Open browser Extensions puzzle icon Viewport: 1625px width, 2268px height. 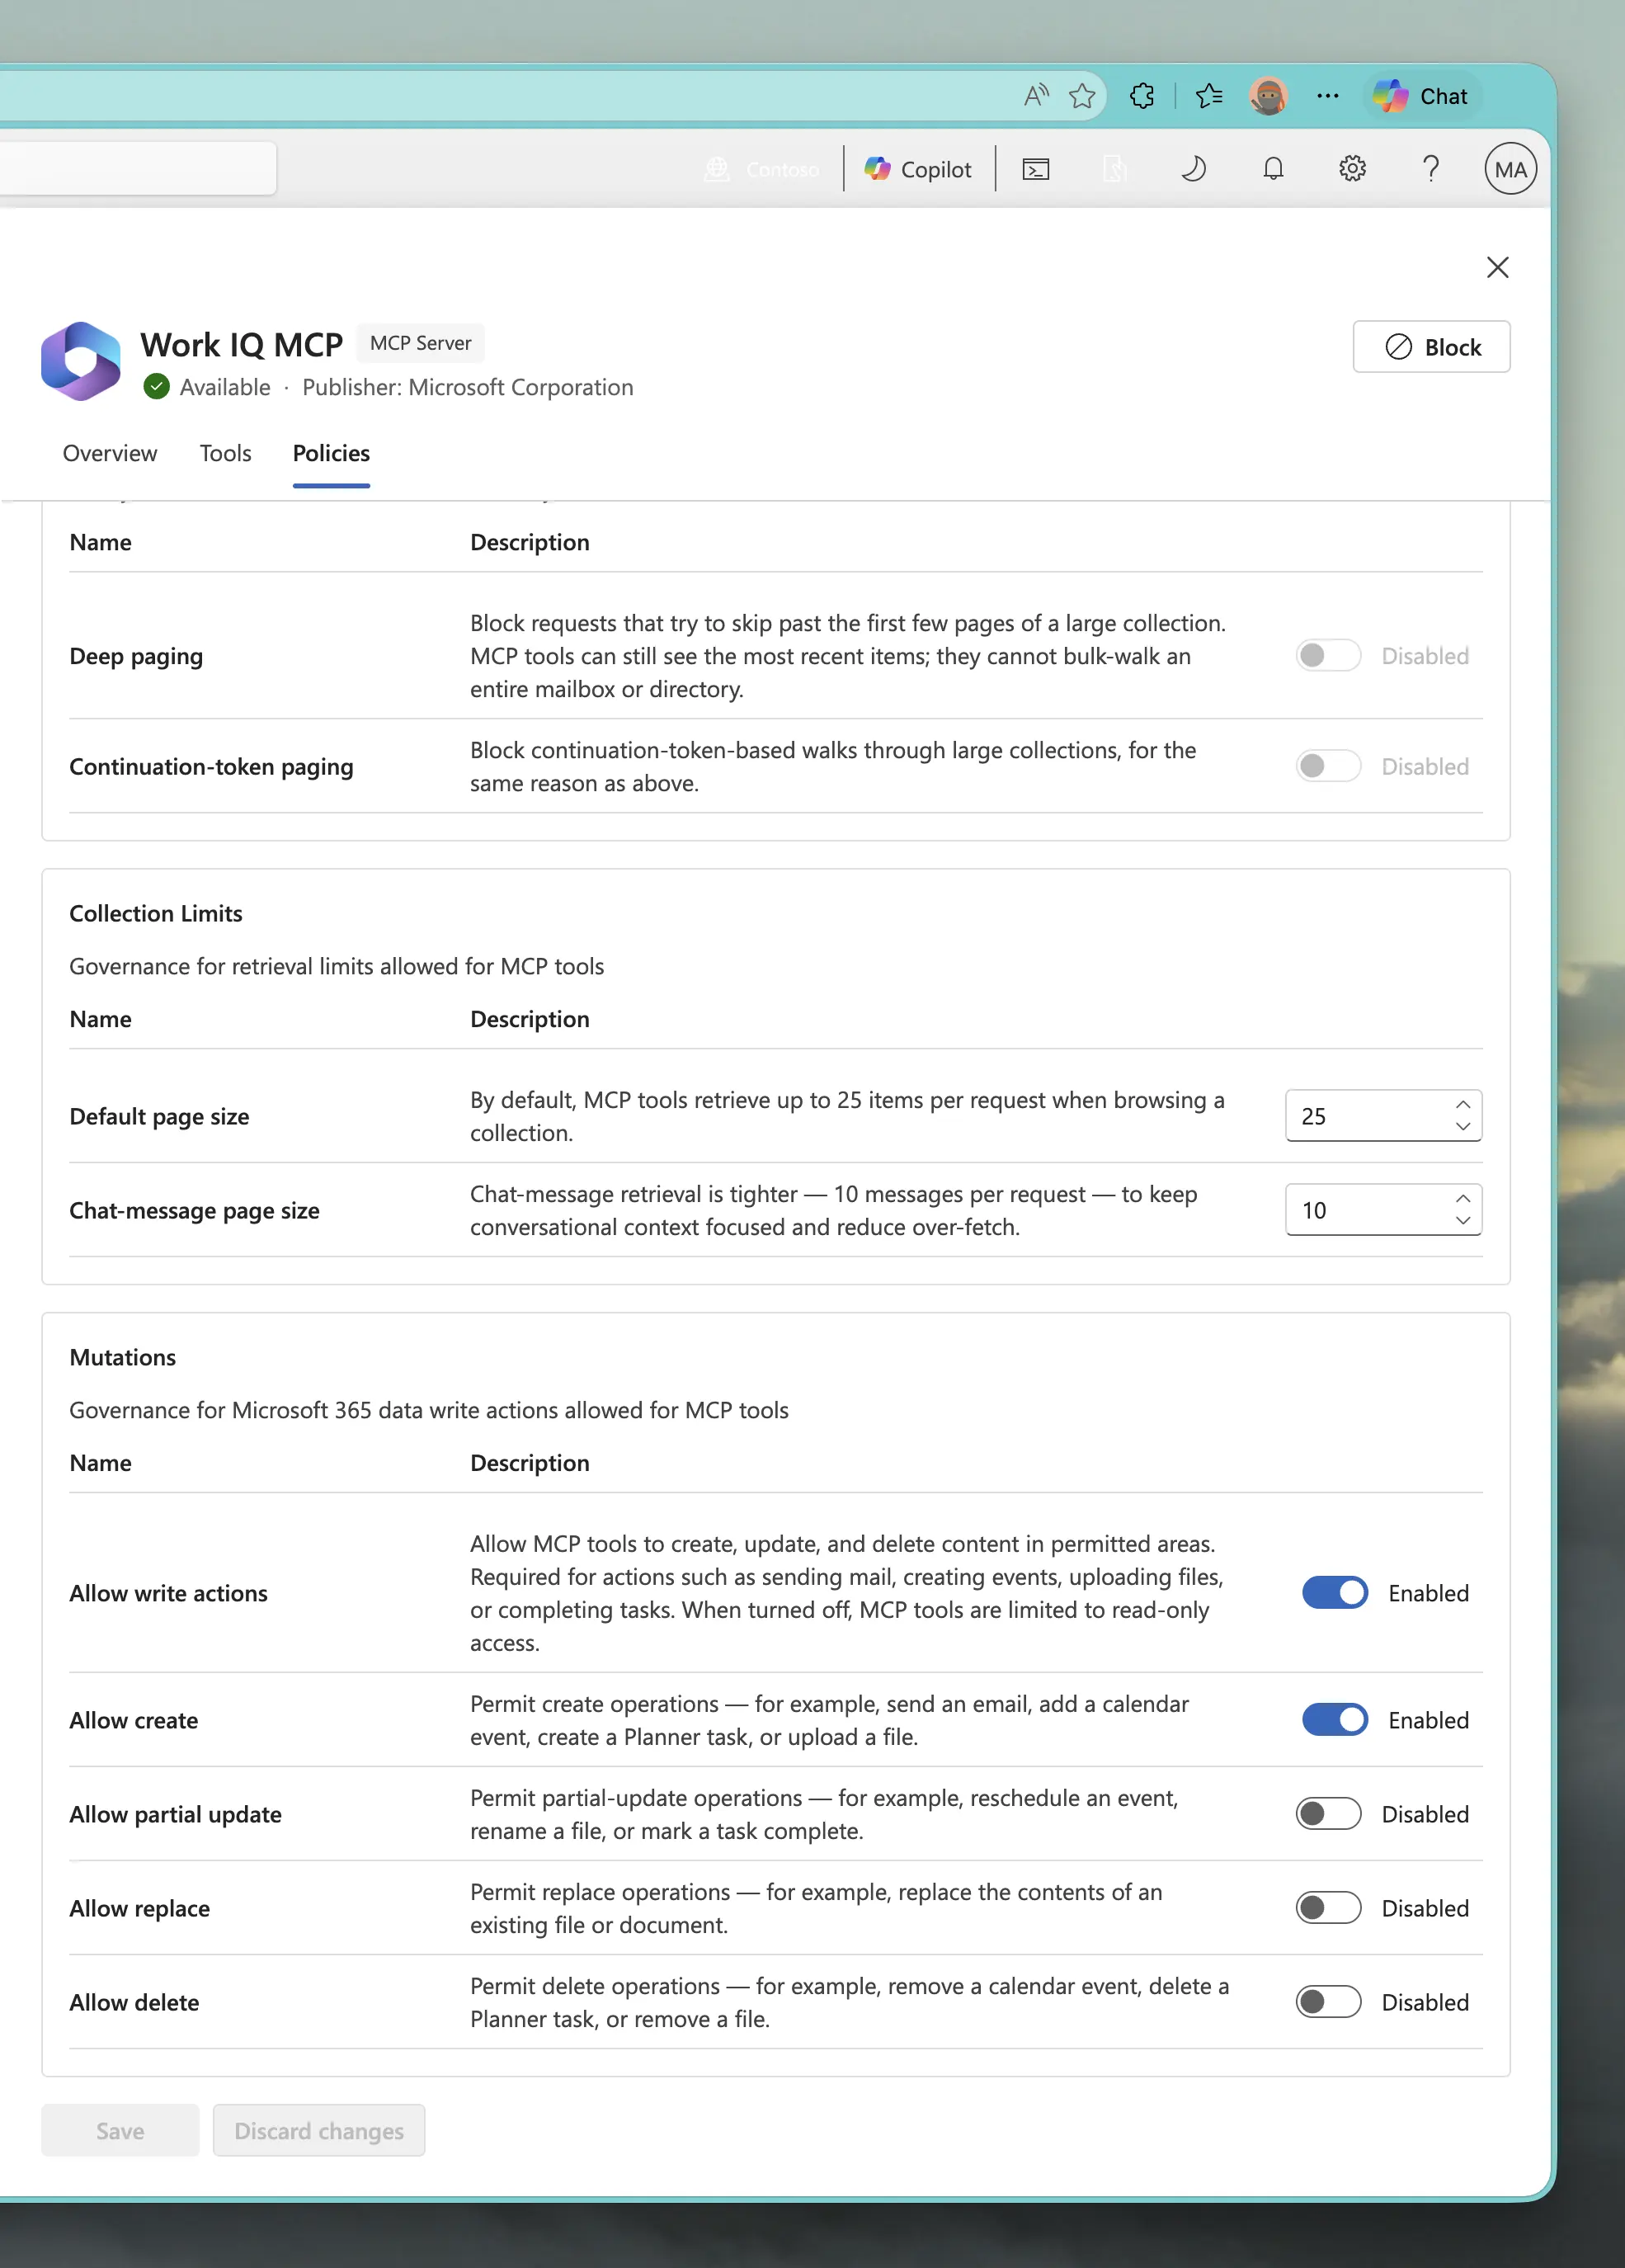[x=1142, y=96]
